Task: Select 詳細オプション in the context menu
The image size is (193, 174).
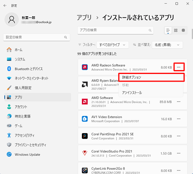Action: coord(151,77)
